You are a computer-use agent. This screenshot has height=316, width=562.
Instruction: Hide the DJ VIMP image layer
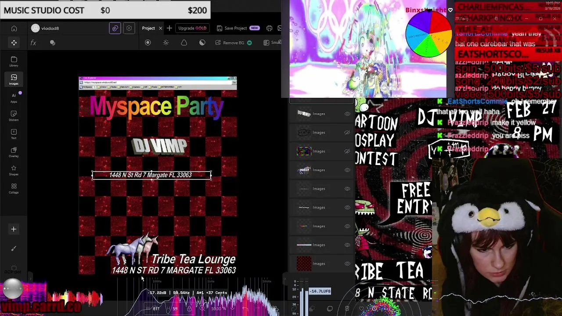(x=347, y=114)
